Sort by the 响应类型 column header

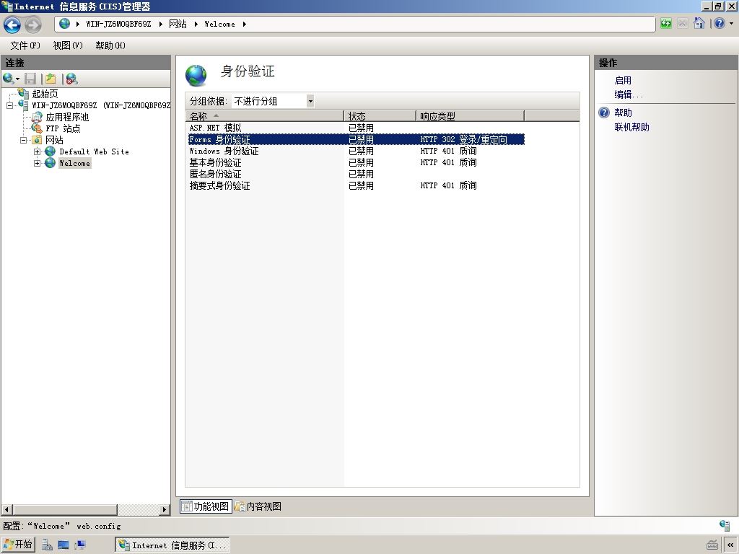471,116
